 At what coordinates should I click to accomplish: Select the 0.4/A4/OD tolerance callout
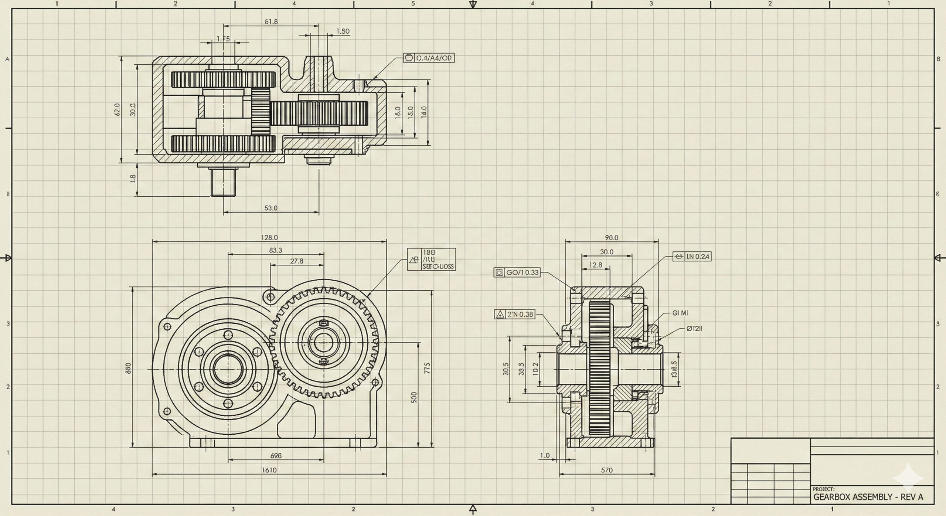tap(429, 58)
